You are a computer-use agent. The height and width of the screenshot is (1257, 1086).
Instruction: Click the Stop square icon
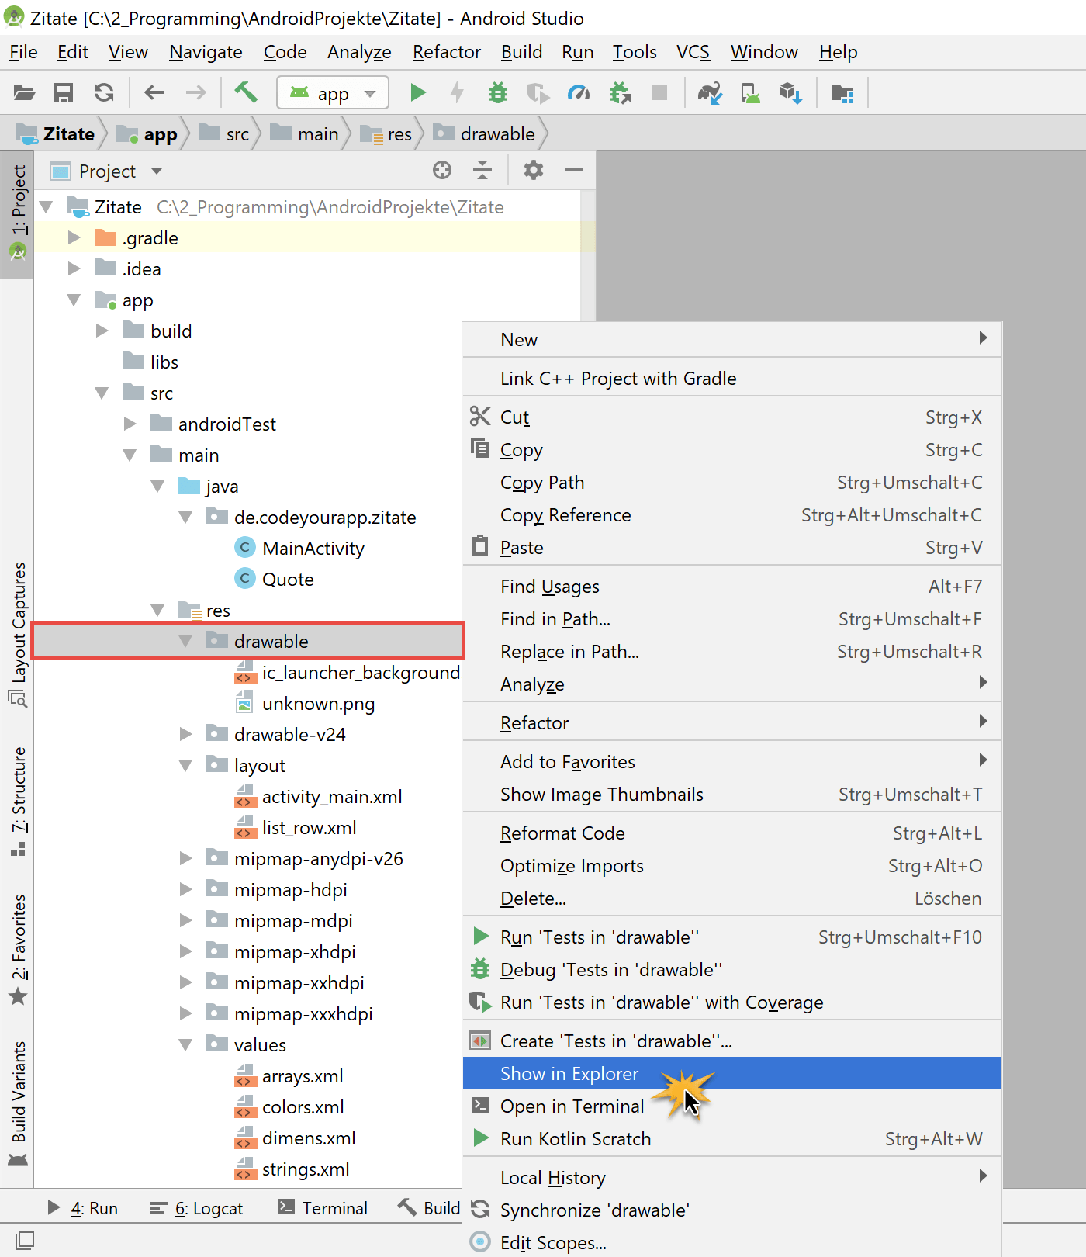(x=659, y=93)
